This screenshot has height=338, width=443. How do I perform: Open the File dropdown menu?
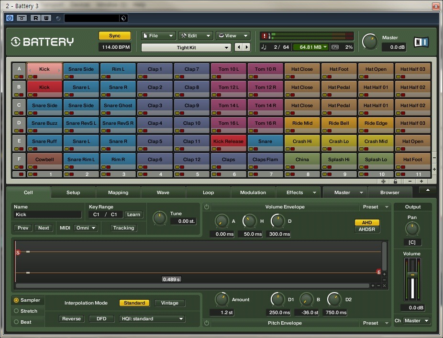point(158,35)
